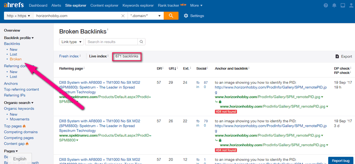This screenshot has height=164, width=355.
Task: Click the info icon beside Fresh index
Action: [x=80, y=56]
